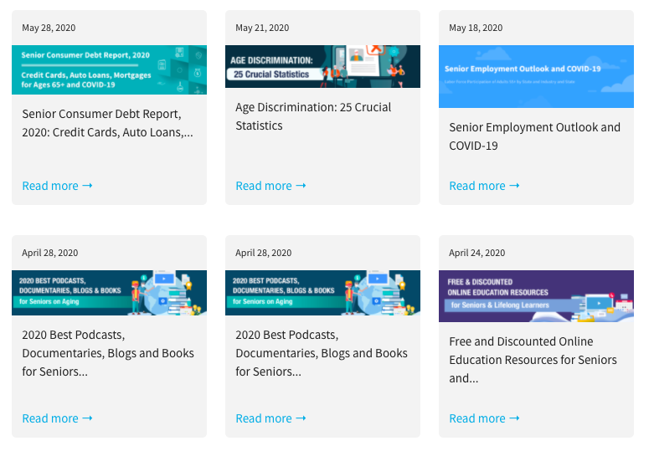Open the Free & Discounted Online Education banner
The image size is (649, 451).
click(x=536, y=296)
